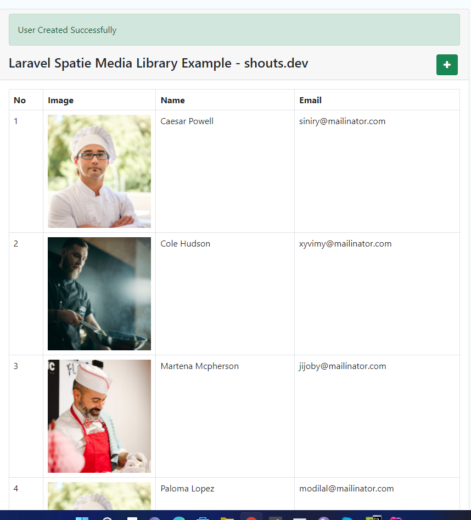Select the name Cole Hudson
This screenshot has height=520, width=471.
pyautogui.click(x=186, y=244)
